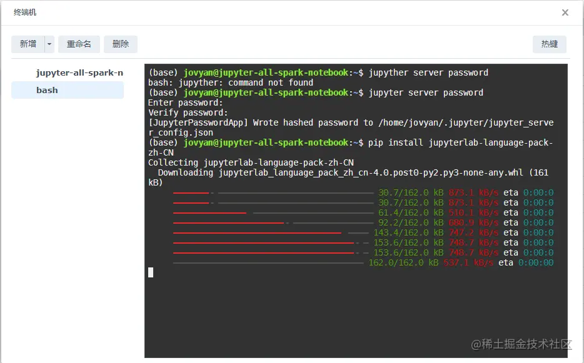Open the dropdown arrow beside 新增

[49, 44]
